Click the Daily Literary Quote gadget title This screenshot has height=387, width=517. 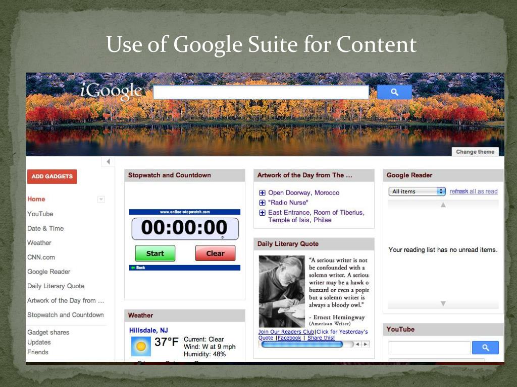[x=288, y=244]
